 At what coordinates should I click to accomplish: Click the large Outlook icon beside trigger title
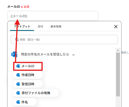point(14,54)
